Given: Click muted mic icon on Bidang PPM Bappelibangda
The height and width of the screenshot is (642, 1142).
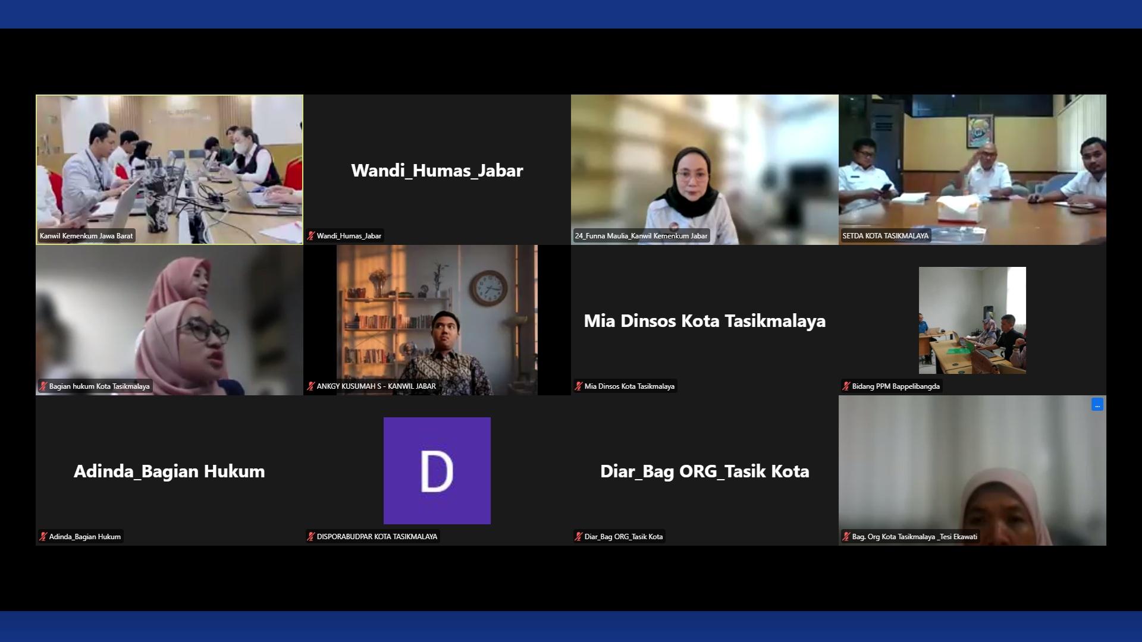Looking at the screenshot, I should coord(846,386).
